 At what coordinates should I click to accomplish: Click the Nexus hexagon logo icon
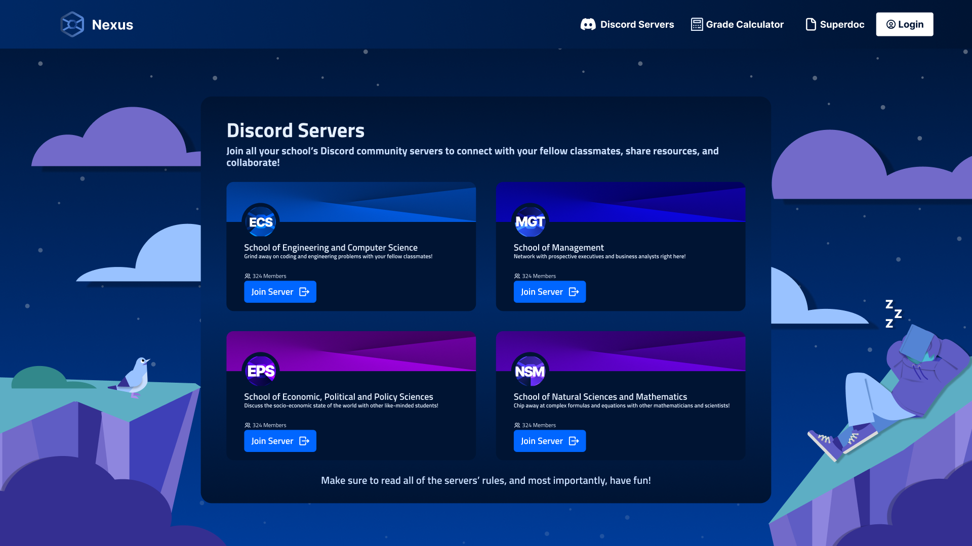pos(72,24)
